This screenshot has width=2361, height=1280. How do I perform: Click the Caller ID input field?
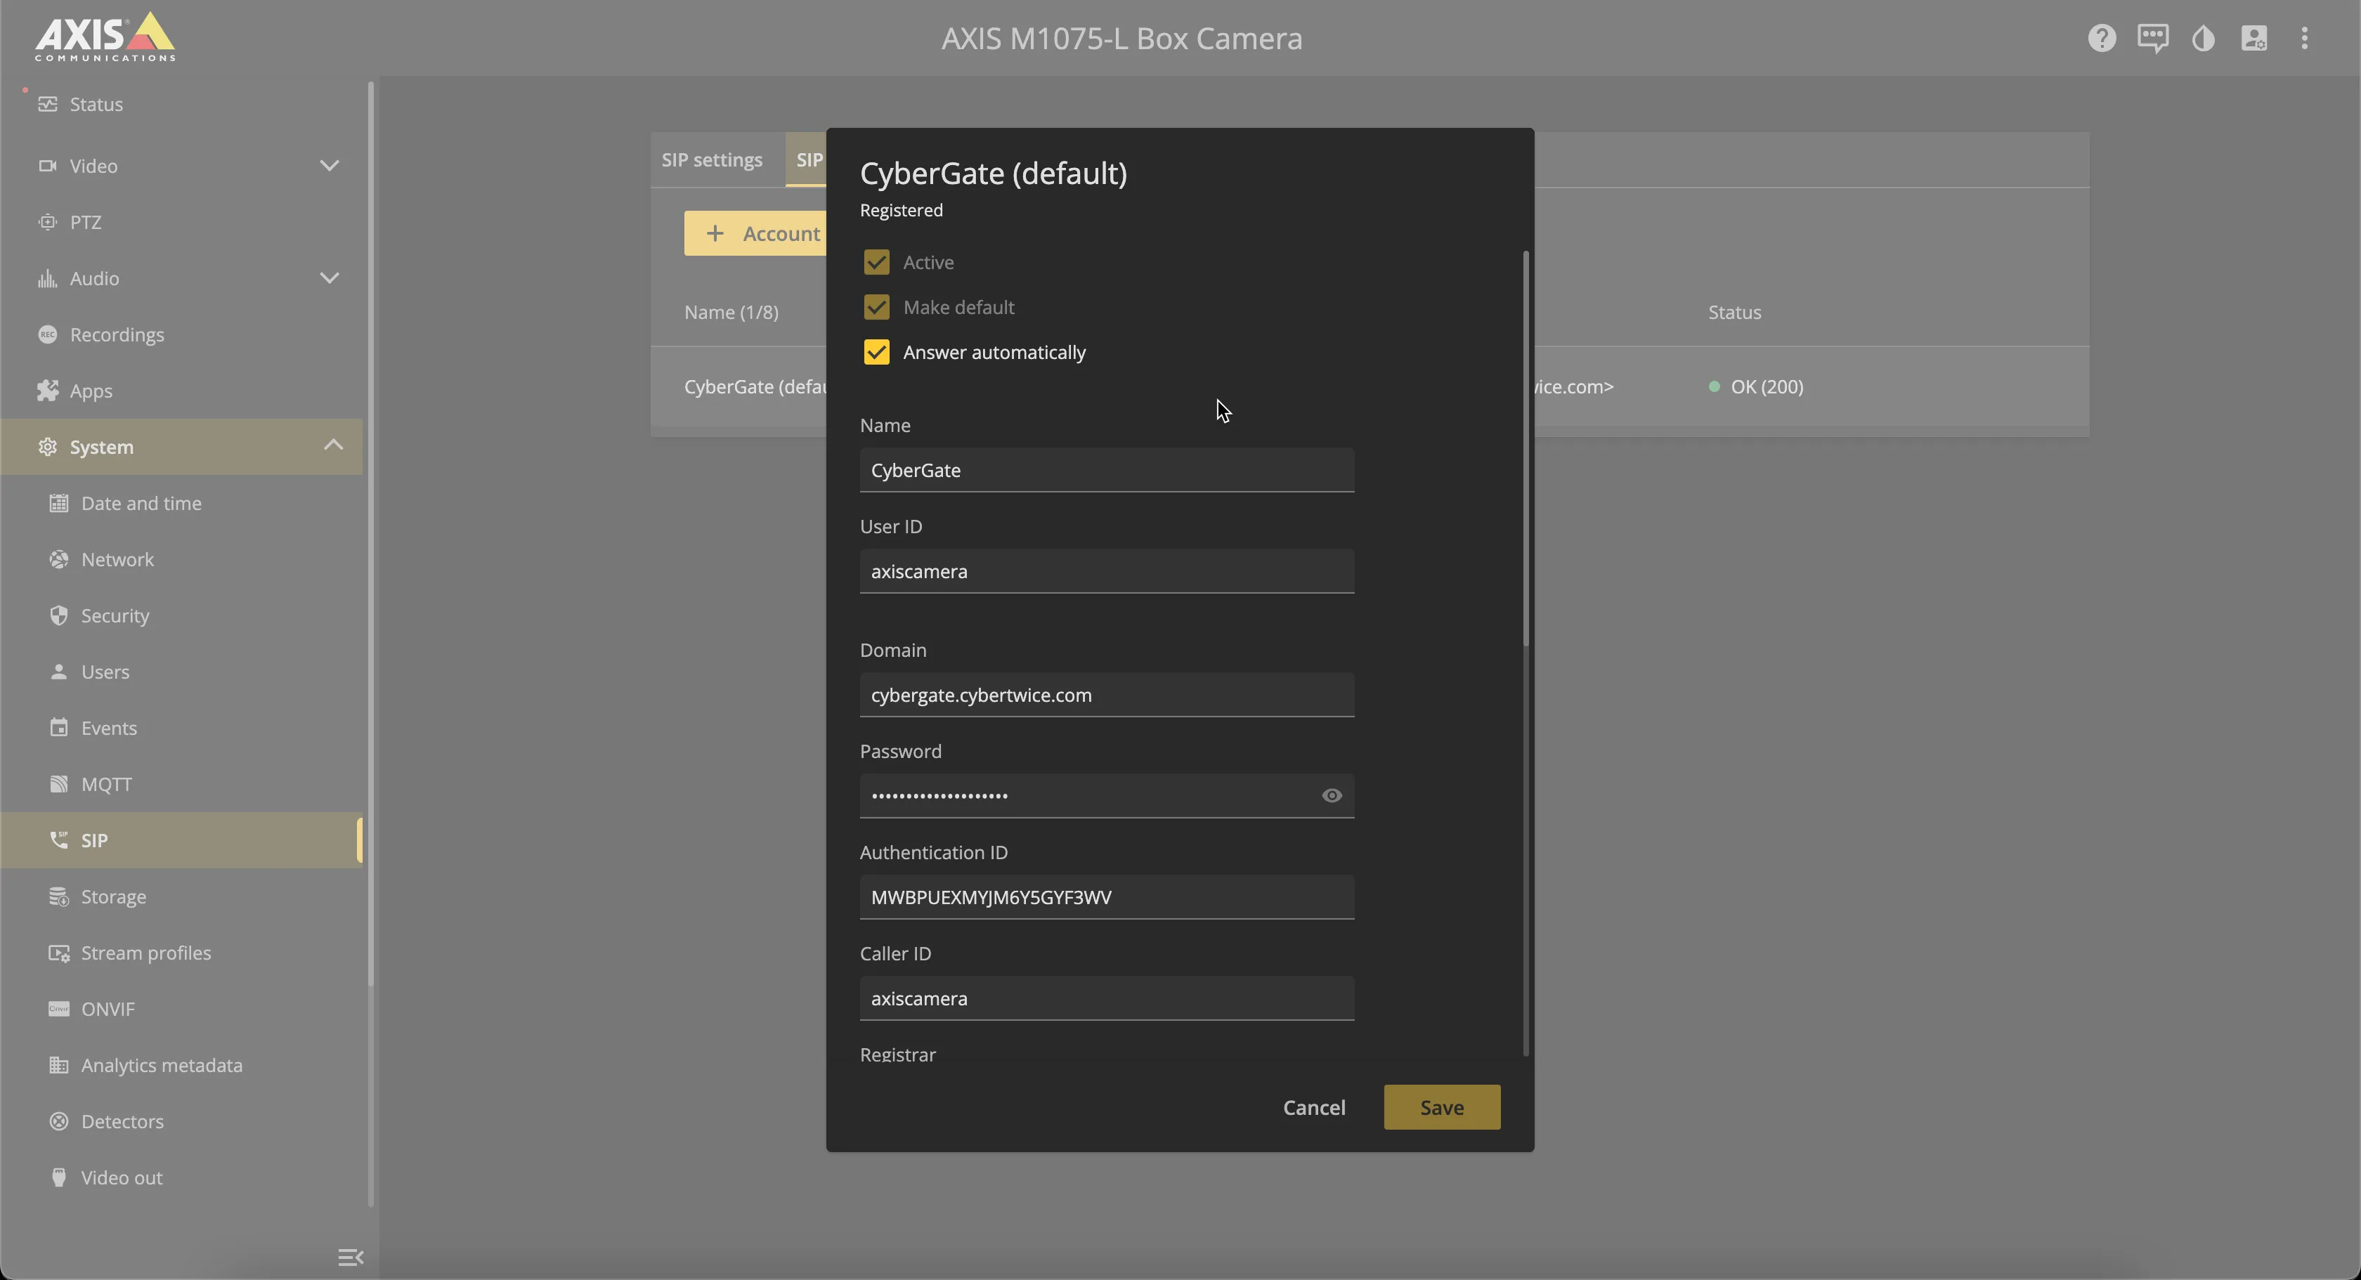(x=1106, y=998)
